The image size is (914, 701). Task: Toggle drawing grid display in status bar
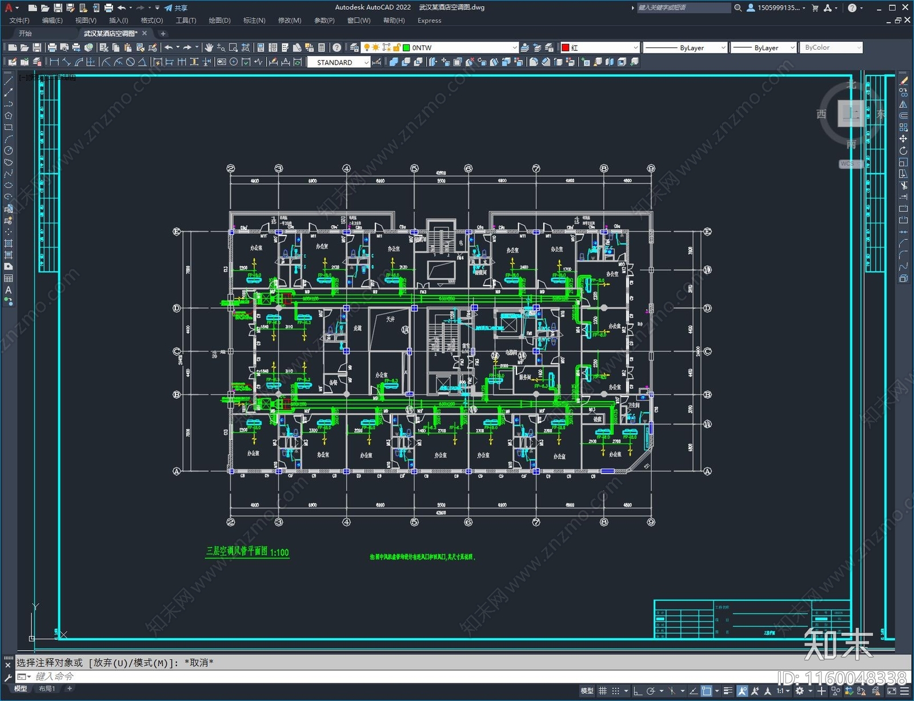(603, 691)
